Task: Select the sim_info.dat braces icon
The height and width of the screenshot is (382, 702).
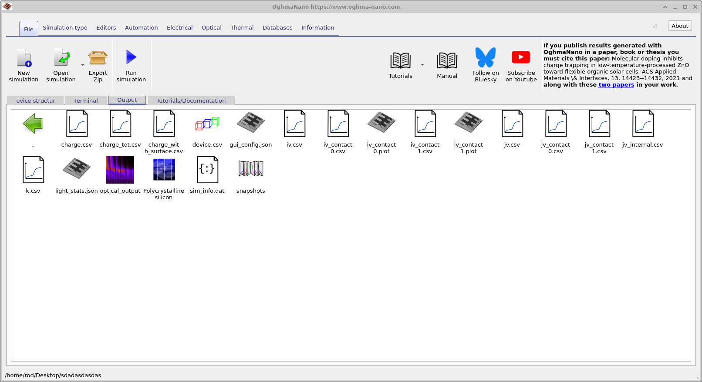Action: tap(208, 170)
